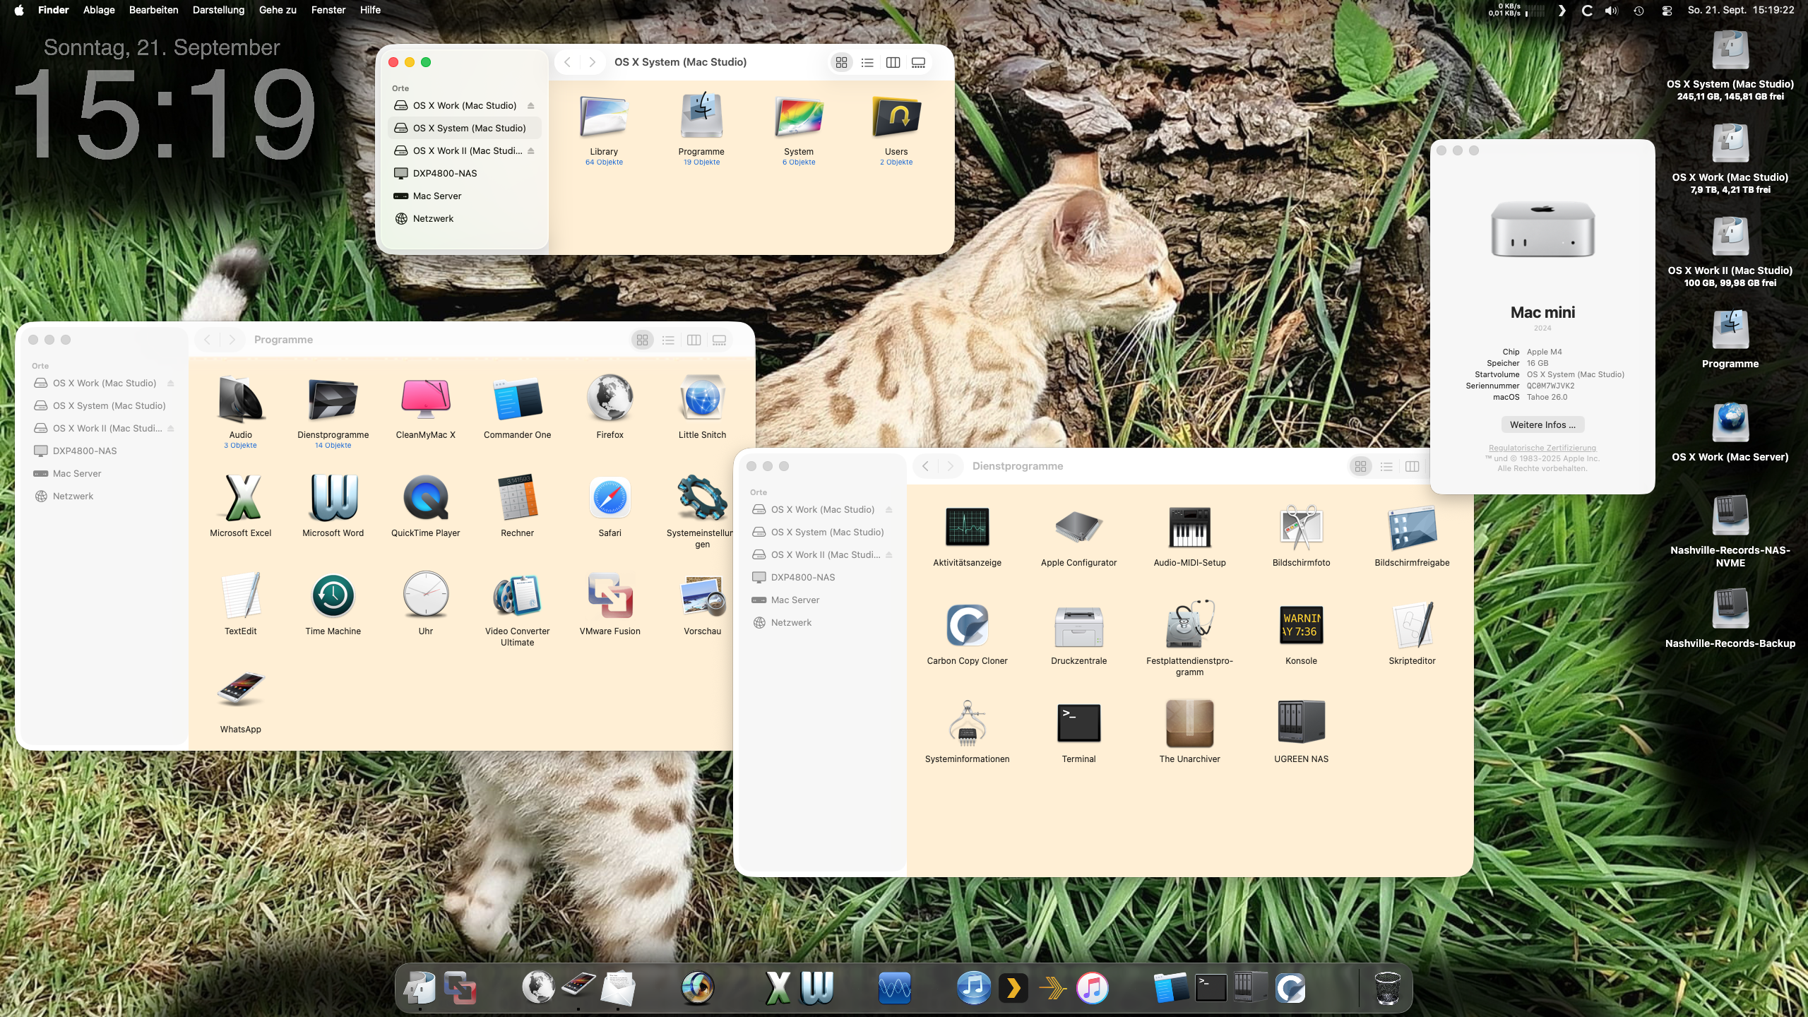Select DXP4800-NAS in the top Finder sidebar

pos(445,174)
